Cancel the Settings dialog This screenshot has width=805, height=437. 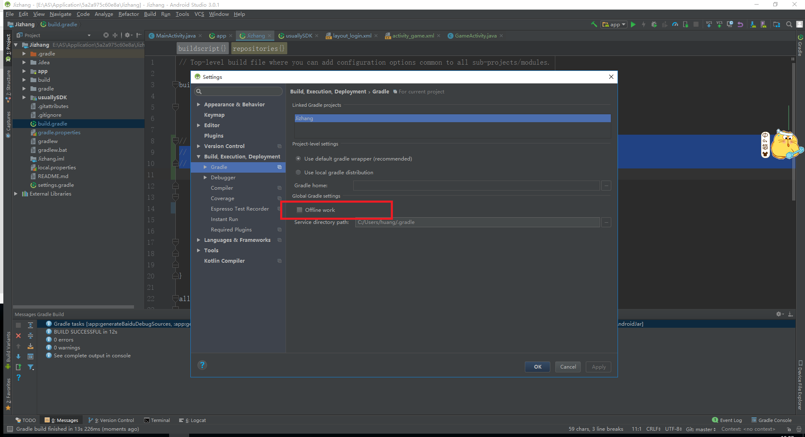(567, 367)
